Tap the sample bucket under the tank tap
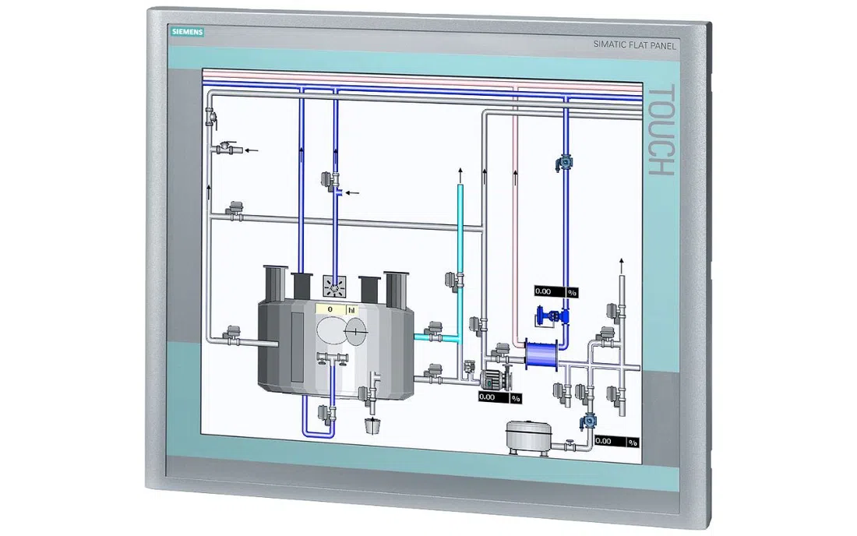Screen dimensions: 857x536 click(372, 425)
